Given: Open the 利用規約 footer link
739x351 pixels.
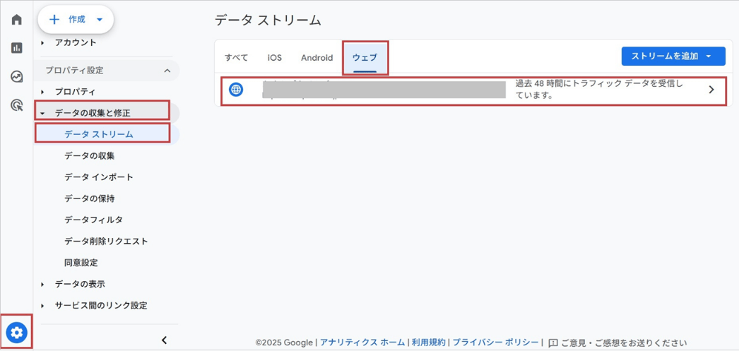Looking at the screenshot, I should [x=428, y=343].
